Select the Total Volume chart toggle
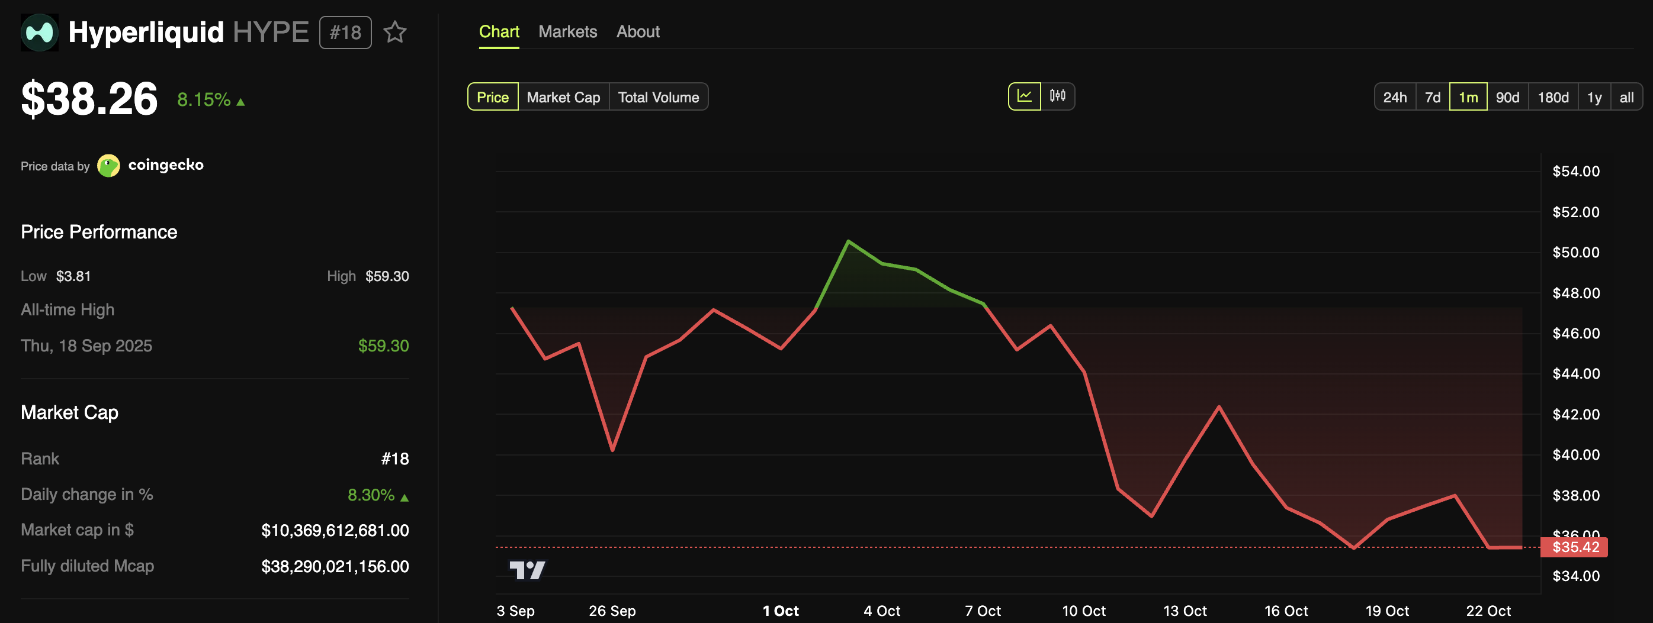The image size is (1653, 623). 659,97
